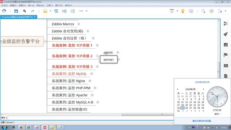Viewport: 231px width, 130px height.
Task: Go to previous month in calendar
Action: coord(178,89)
